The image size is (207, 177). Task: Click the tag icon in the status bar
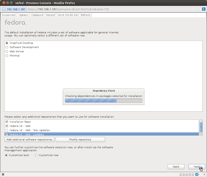204,174
